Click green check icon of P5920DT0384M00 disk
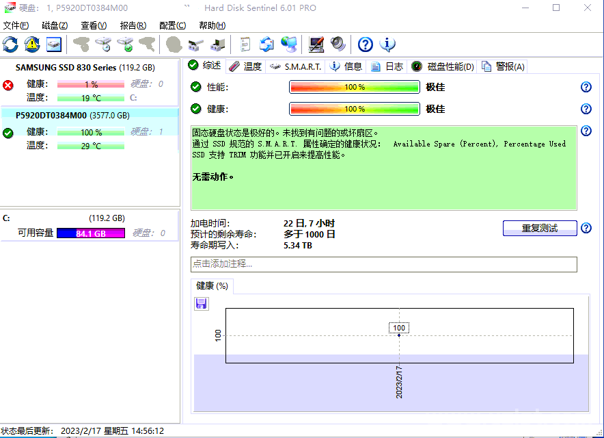604x438 pixels. pos(8,133)
